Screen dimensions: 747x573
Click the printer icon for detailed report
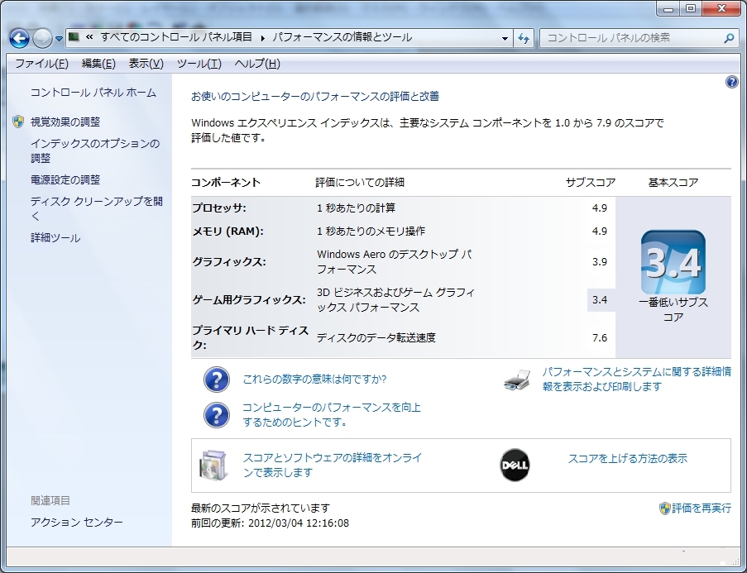pos(517,380)
